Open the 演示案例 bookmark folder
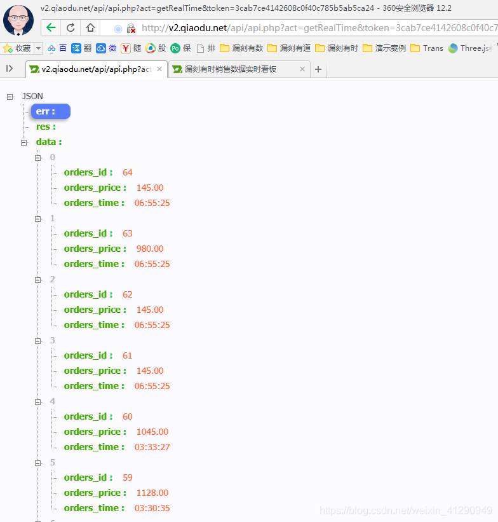Viewport: 498px width, 522px height. point(384,48)
